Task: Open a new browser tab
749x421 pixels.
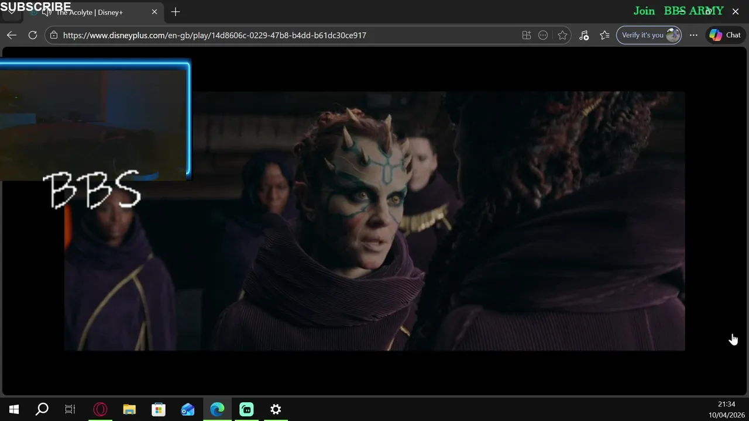Action: pos(176,12)
